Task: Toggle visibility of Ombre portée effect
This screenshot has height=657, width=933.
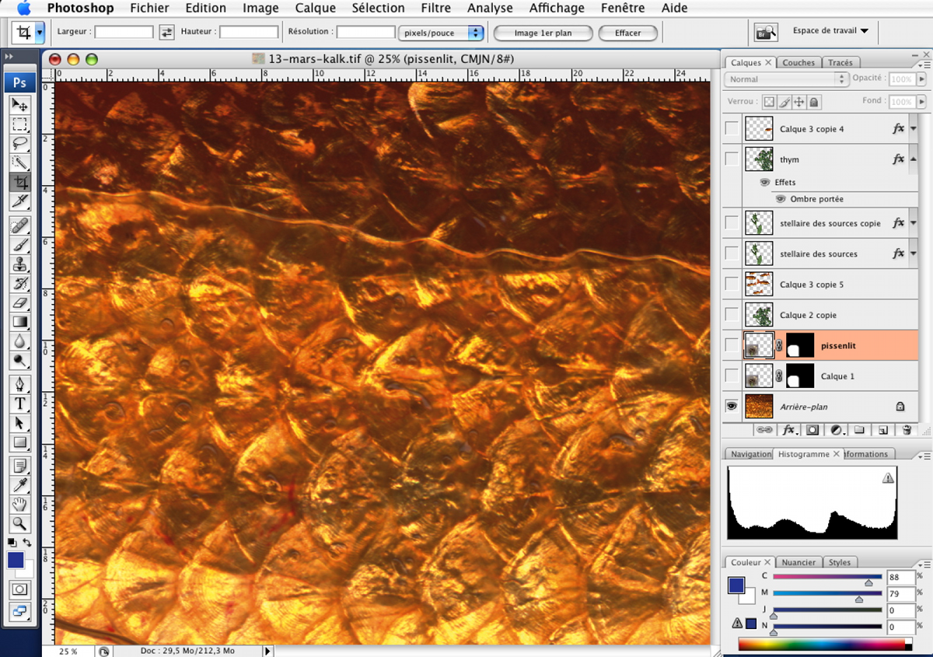Action: click(781, 199)
